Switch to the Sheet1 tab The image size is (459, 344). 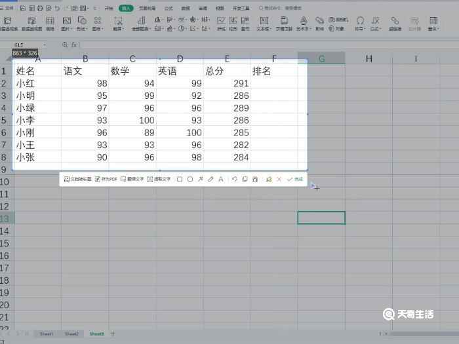pos(47,334)
